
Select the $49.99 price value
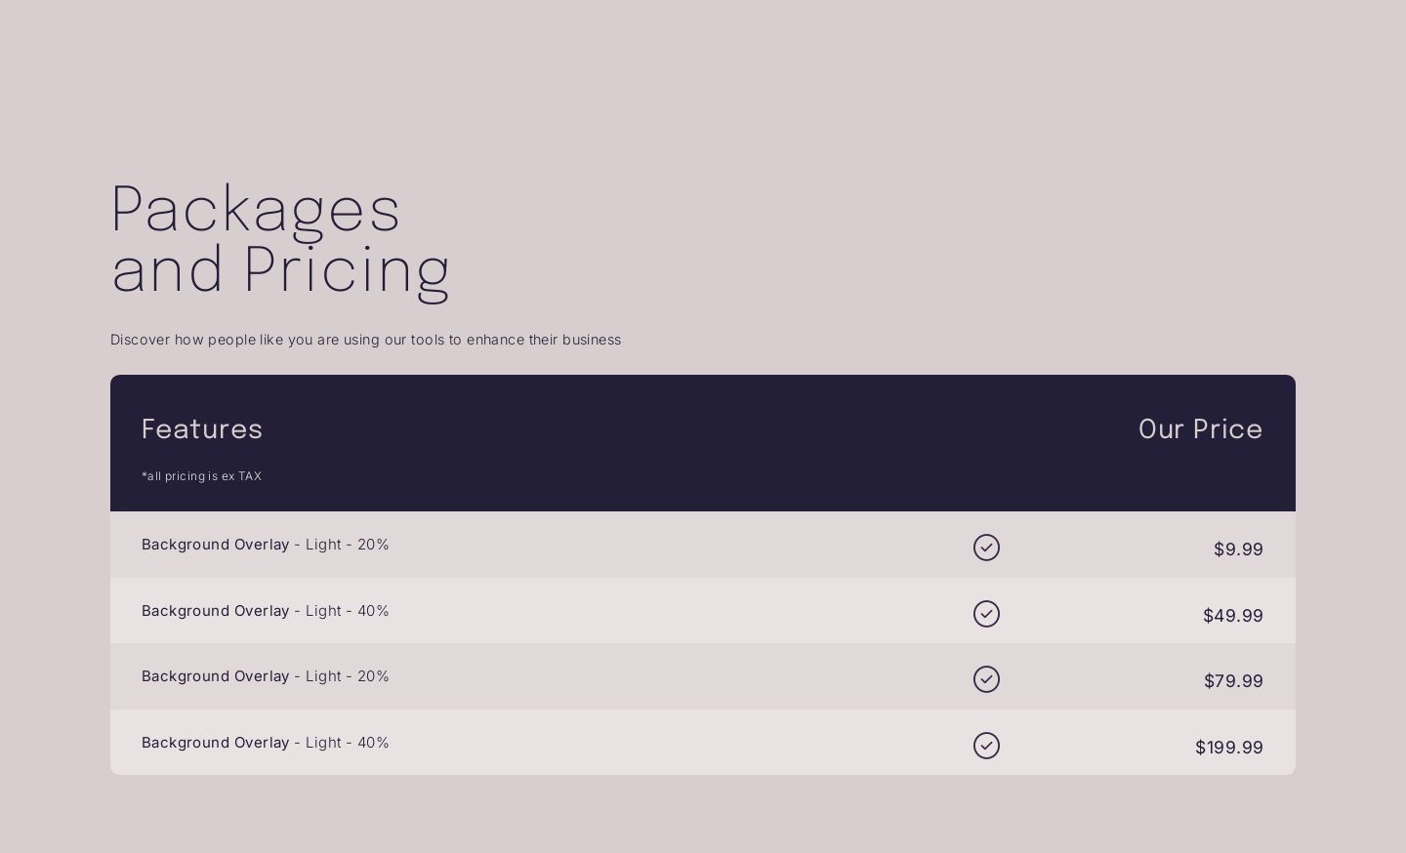(x=1232, y=616)
